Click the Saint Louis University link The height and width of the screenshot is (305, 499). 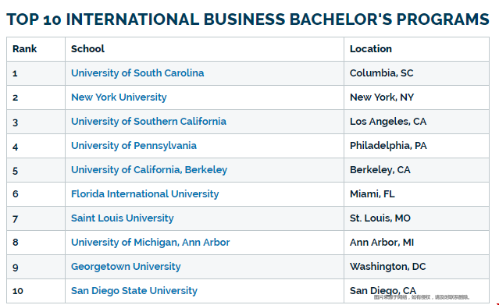(x=122, y=218)
